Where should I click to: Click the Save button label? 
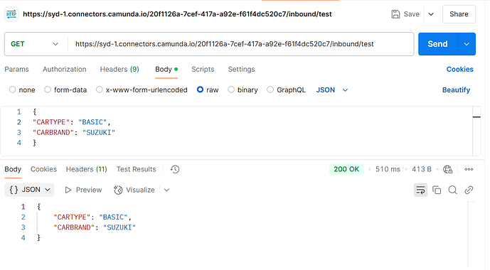coord(411,14)
